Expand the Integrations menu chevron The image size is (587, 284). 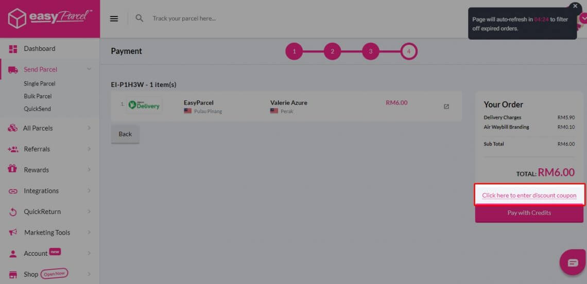point(89,191)
